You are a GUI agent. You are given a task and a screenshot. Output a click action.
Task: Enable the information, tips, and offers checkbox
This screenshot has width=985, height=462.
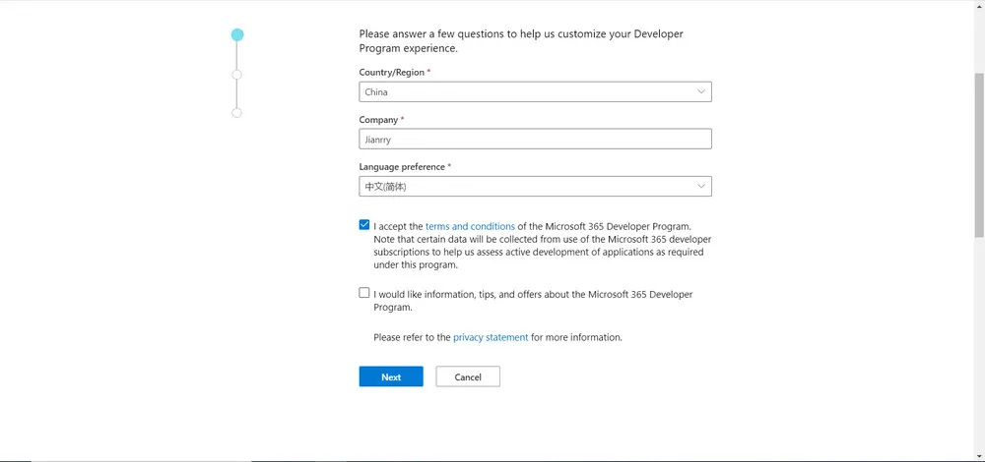pos(364,293)
